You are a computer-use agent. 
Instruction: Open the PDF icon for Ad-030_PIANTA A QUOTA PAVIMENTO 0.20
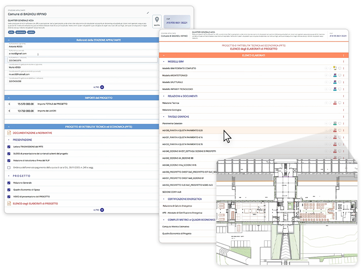[x=335, y=130]
